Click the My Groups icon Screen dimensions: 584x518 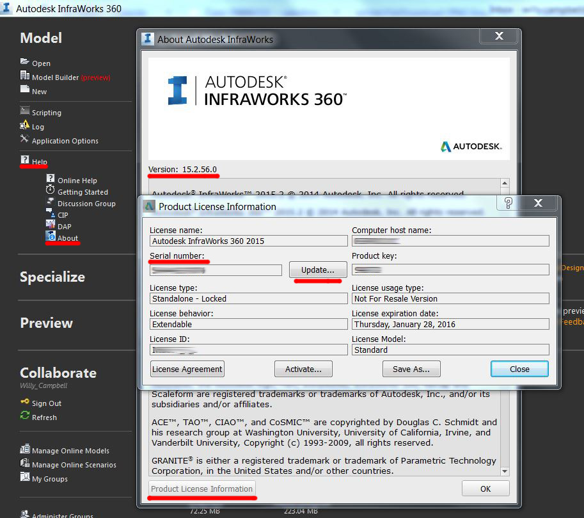click(25, 476)
